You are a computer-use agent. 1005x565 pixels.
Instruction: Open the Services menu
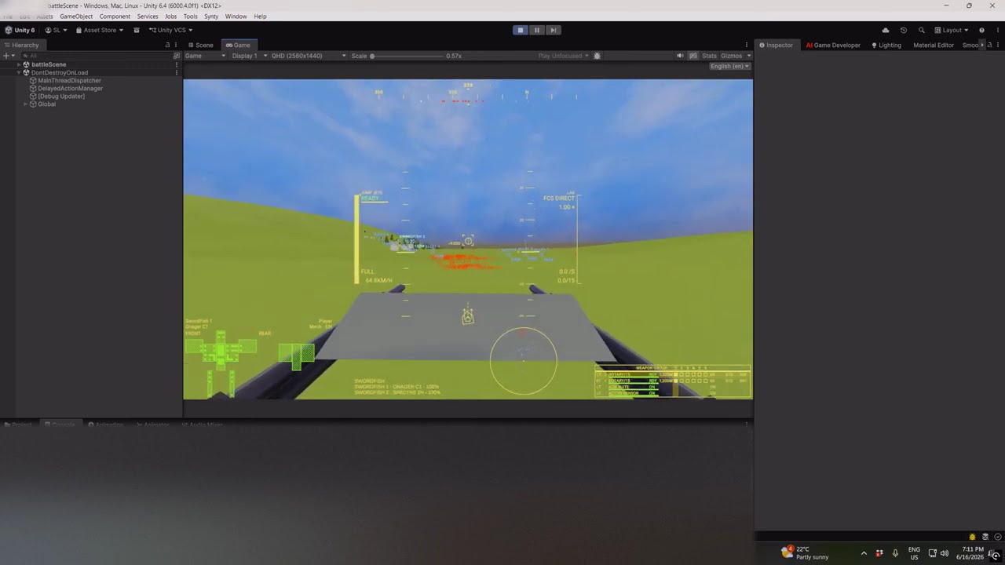(148, 16)
